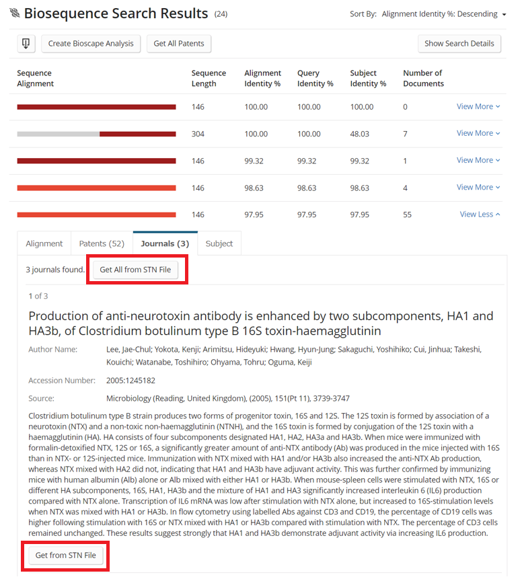520x577 pixels.
Task: Click the Sequence Alignment column header
Action: (35, 78)
